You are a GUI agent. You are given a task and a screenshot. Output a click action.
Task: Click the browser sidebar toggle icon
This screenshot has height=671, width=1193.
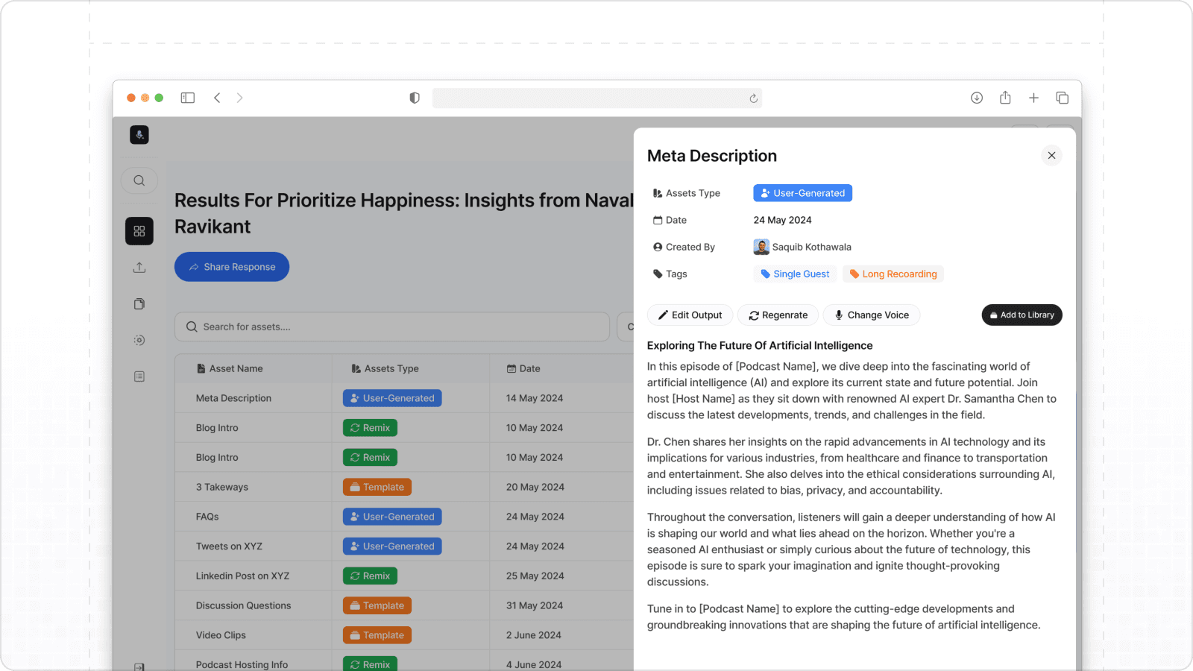[x=188, y=98]
